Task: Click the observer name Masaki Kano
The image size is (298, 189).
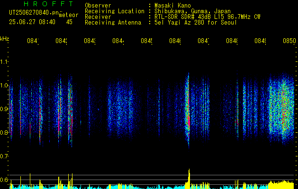Action: point(172,6)
